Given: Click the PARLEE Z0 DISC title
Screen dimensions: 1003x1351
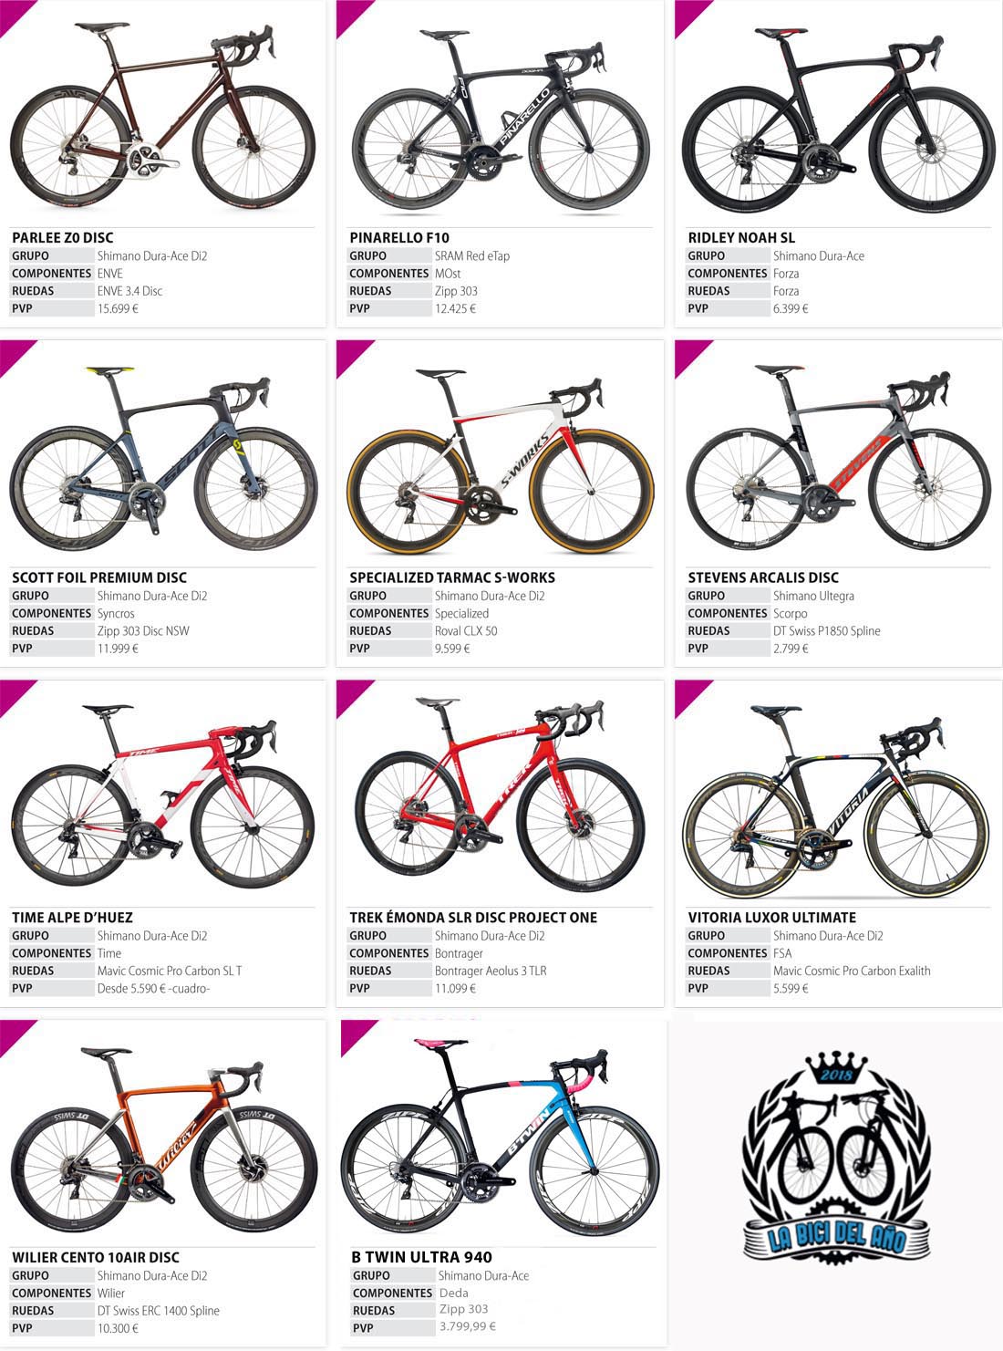Looking at the screenshot, I should point(63,237).
